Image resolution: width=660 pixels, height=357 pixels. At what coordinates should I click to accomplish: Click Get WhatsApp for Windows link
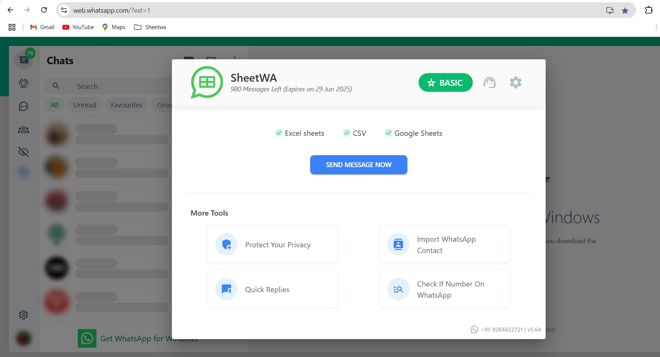pos(149,339)
